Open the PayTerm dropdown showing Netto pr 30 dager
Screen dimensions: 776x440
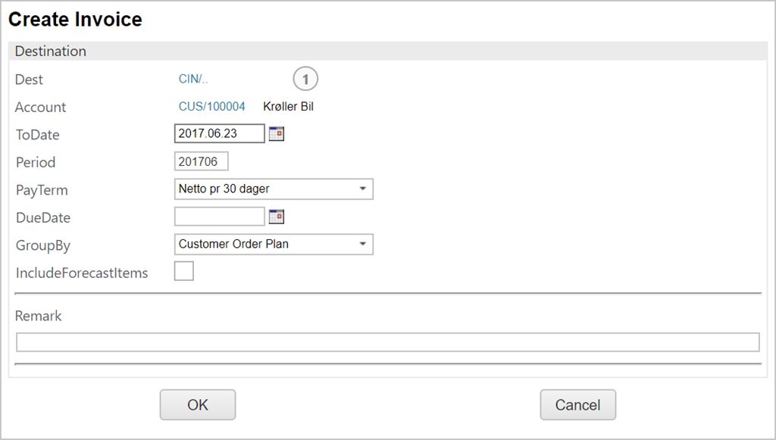click(274, 189)
